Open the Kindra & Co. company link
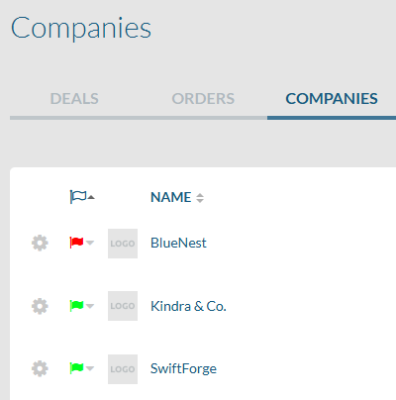The height and width of the screenshot is (400, 396). [x=188, y=306]
